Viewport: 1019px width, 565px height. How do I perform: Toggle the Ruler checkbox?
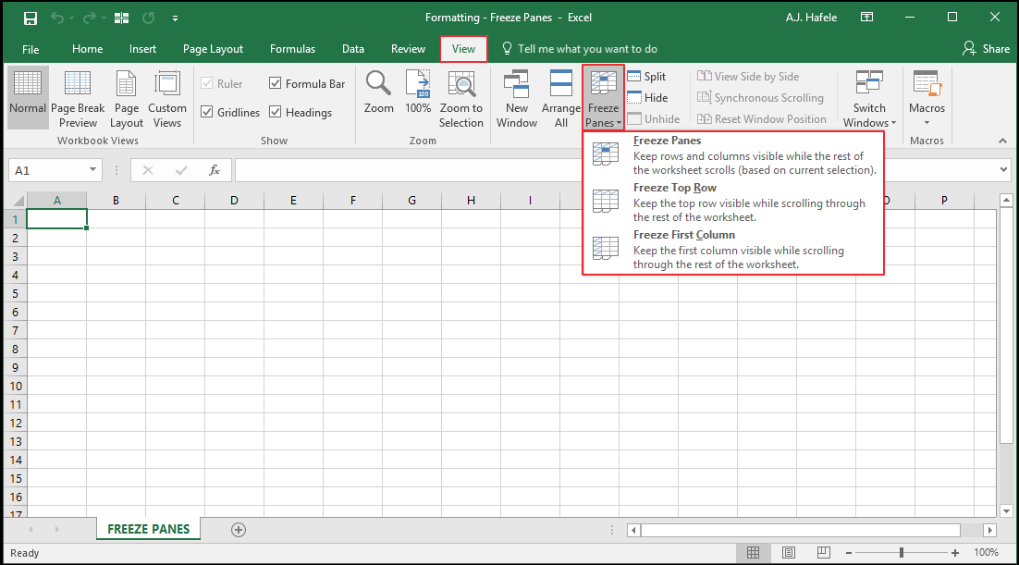point(222,84)
